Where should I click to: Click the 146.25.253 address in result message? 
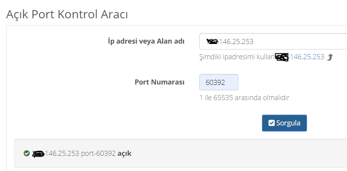point(62,153)
